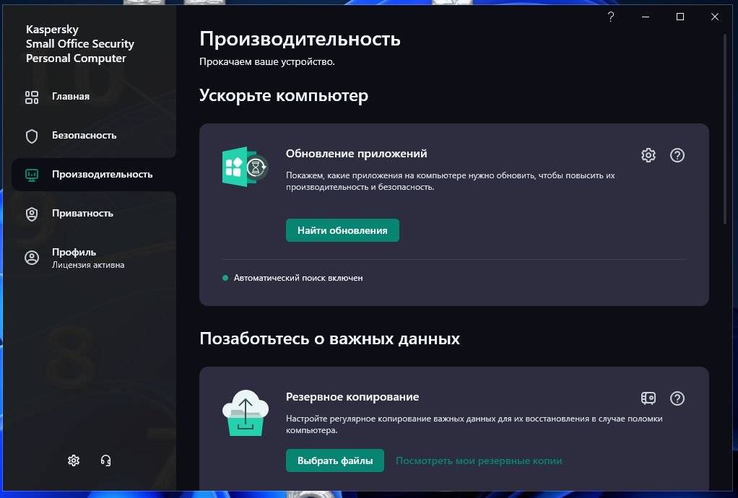Click Автоматический поиск включен status text
The width and height of the screenshot is (738, 498).
(x=298, y=278)
